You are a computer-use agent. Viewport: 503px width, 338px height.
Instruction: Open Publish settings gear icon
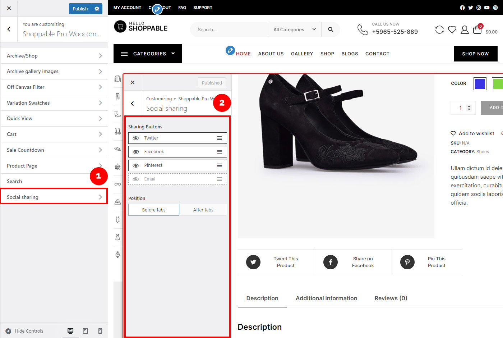[x=97, y=9]
